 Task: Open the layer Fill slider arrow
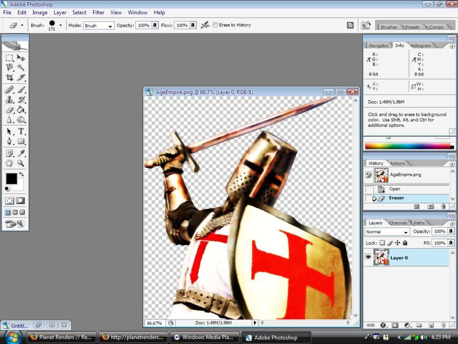451,243
